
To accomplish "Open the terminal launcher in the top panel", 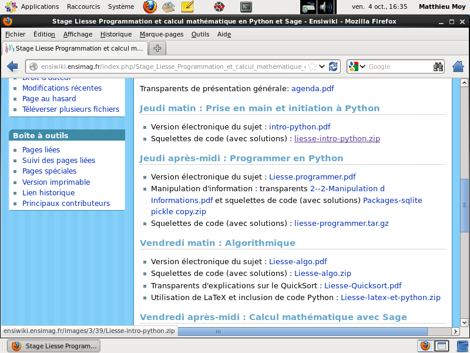I will tap(246, 6).
